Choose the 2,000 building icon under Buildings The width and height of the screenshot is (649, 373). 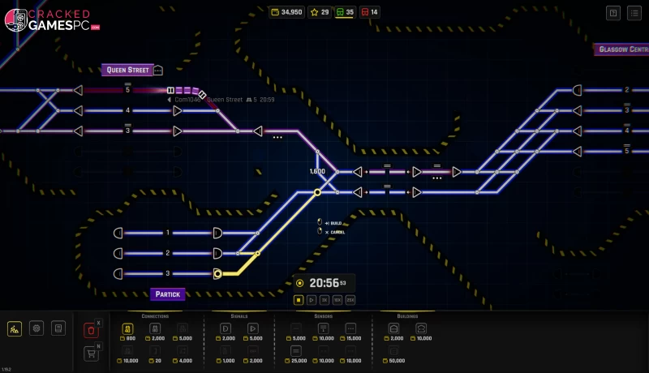[394, 328]
